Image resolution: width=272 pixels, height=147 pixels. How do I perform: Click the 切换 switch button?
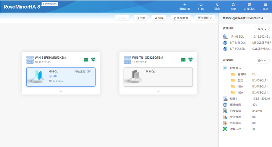(159, 18)
